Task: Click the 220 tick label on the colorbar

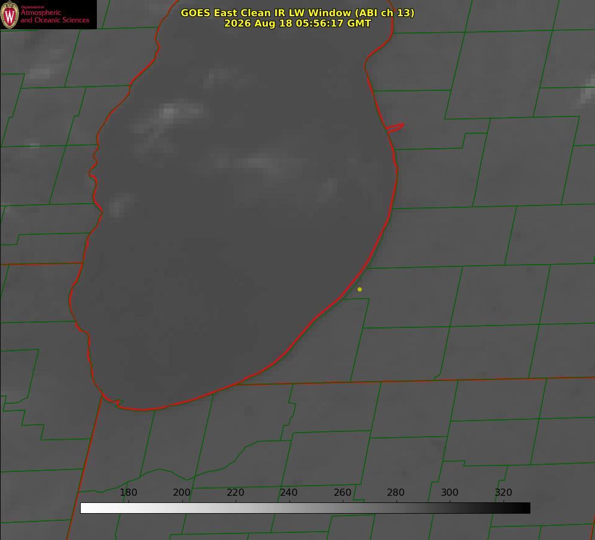Action: (235, 492)
